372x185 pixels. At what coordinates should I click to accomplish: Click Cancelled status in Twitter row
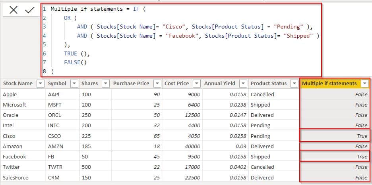[262, 167]
